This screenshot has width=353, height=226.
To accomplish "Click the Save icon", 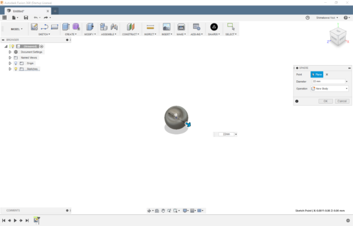I will (26, 18).
